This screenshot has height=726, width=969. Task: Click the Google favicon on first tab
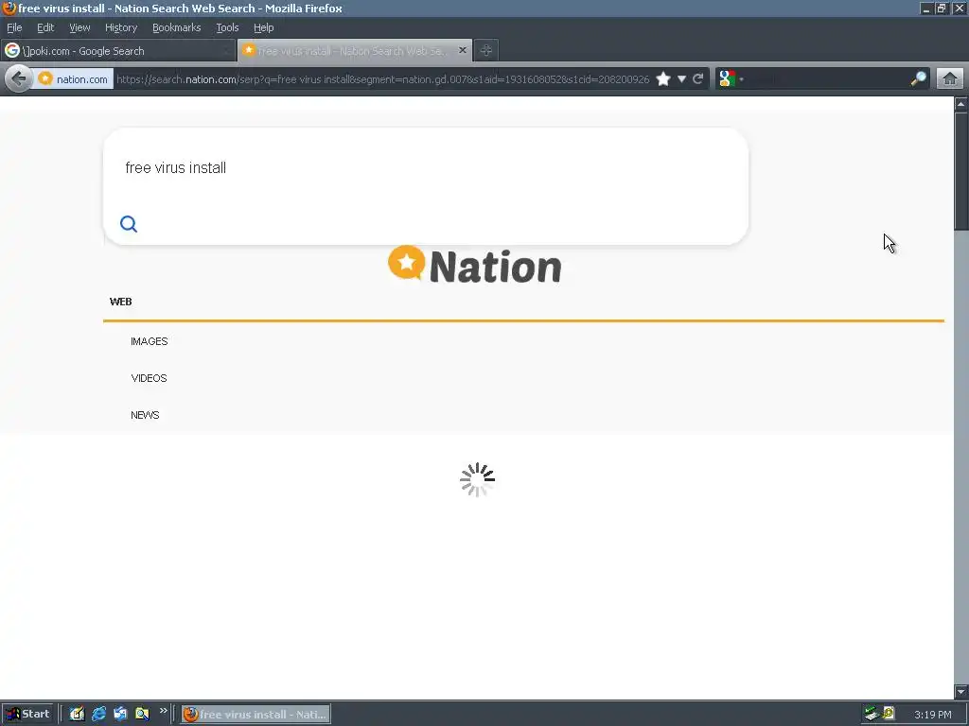tap(12, 51)
